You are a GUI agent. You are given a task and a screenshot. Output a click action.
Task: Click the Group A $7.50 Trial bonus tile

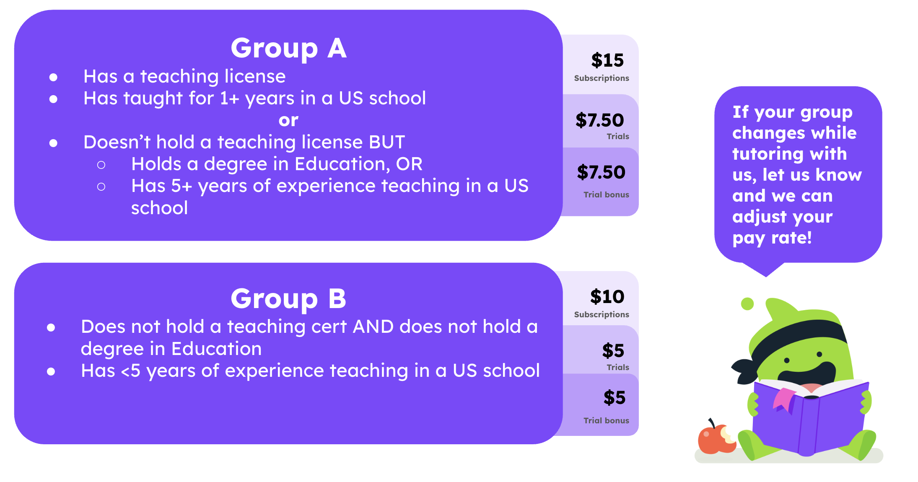[601, 182]
